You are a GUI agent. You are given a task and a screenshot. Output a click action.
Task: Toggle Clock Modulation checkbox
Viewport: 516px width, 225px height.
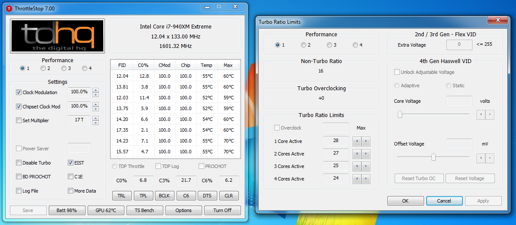[x=19, y=92]
